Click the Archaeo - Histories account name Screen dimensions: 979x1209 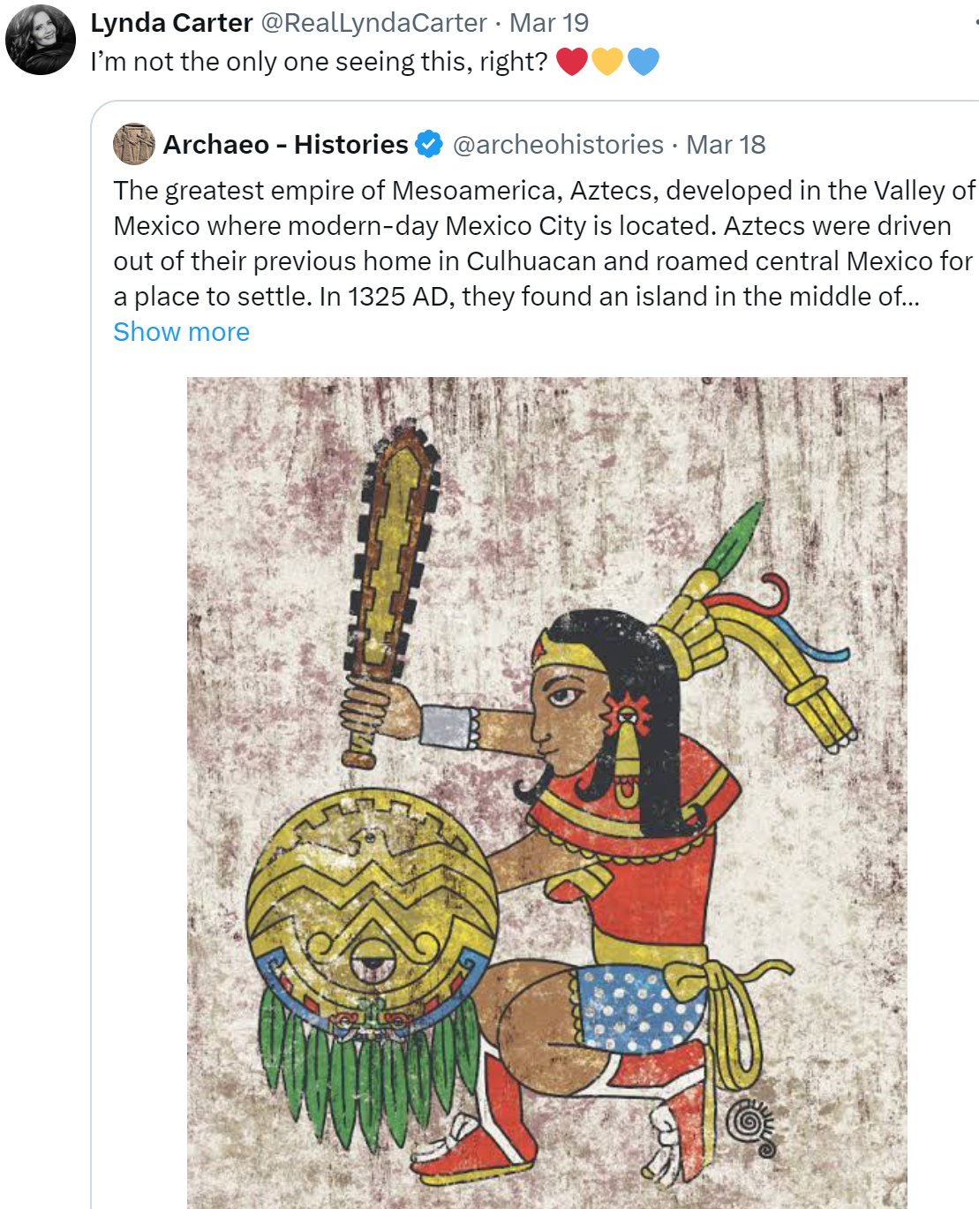tap(285, 144)
